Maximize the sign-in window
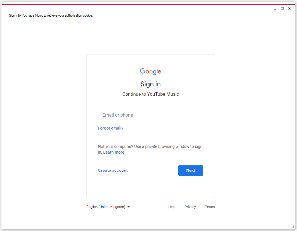 (x=282, y=8)
